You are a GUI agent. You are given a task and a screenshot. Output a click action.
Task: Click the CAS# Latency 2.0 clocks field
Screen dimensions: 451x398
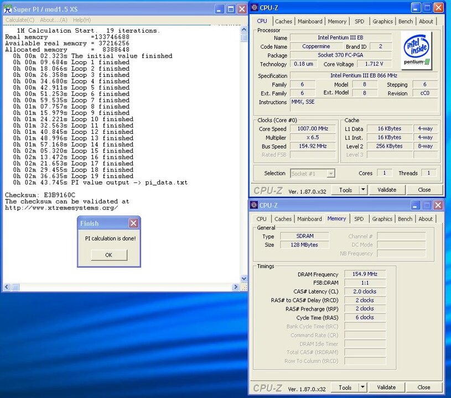365,291
